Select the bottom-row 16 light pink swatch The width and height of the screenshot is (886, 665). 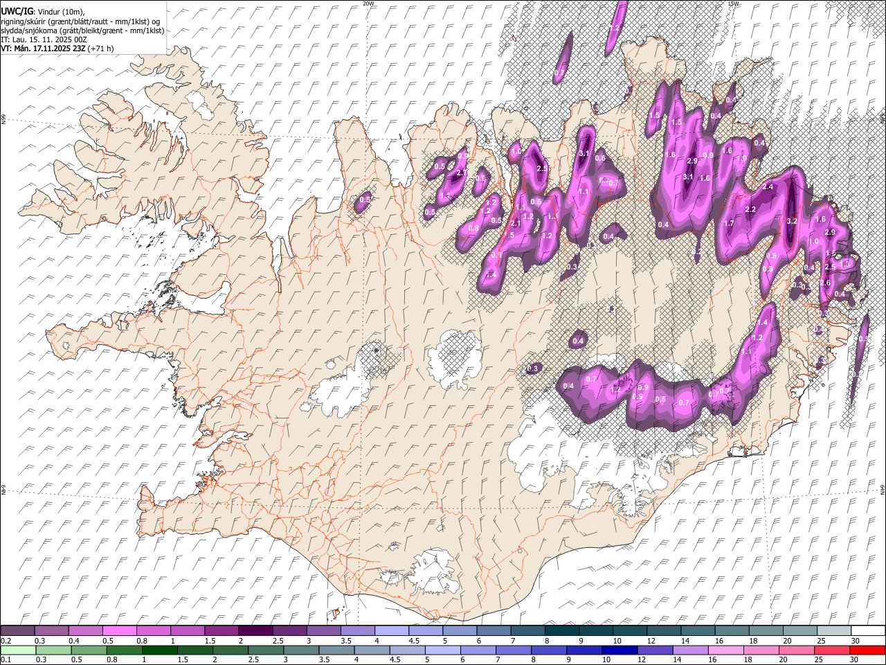(x=725, y=650)
